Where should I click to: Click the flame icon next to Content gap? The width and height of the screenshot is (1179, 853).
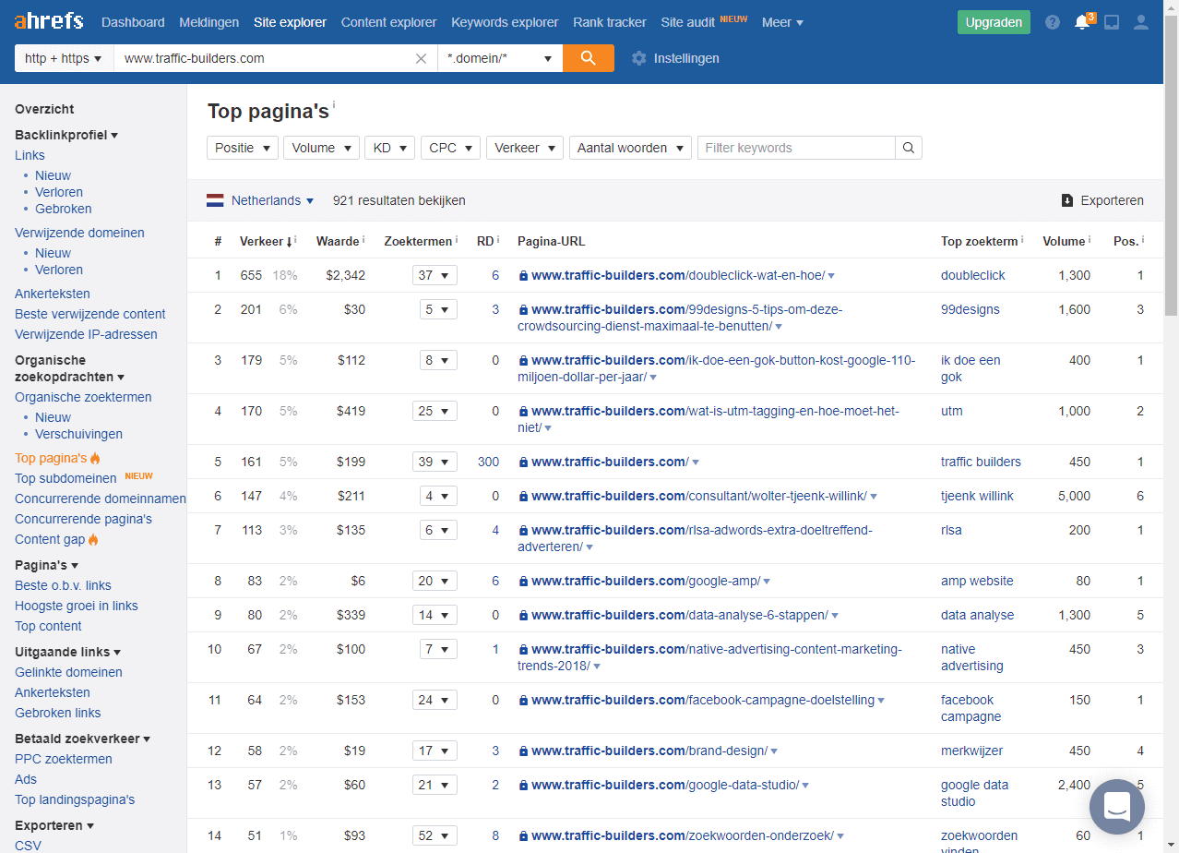(93, 539)
